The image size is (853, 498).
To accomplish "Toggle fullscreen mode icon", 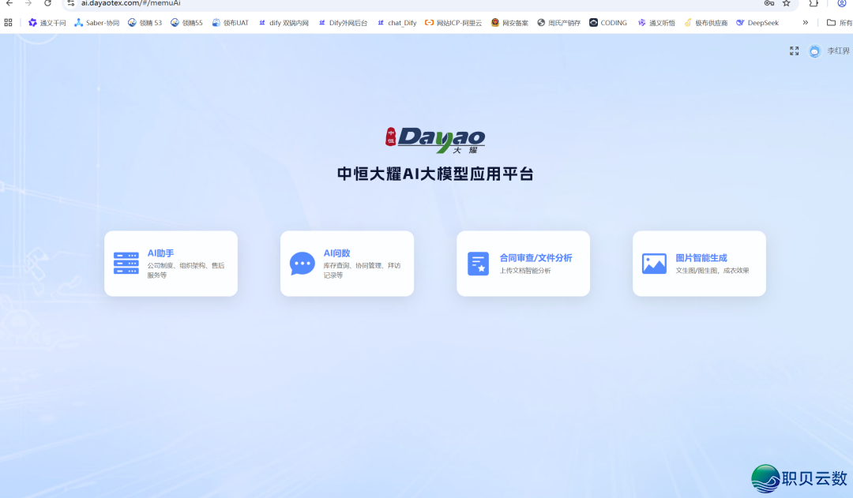I will click(x=795, y=51).
